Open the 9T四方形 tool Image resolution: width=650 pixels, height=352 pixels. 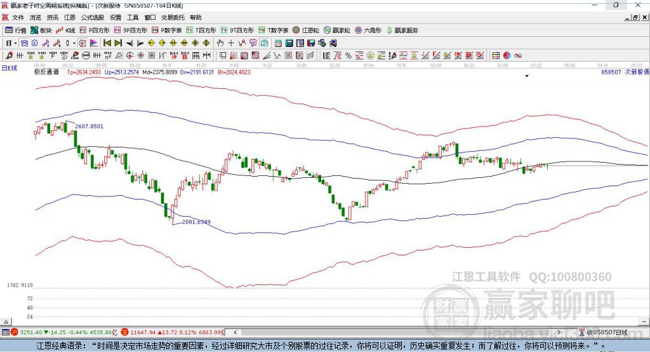click(x=237, y=30)
